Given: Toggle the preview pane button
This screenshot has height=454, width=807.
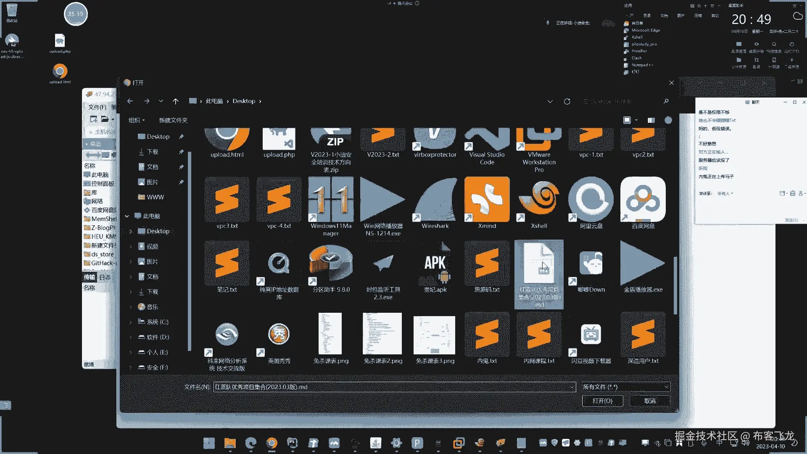Looking at the screenshot, I should click(651, 120).
